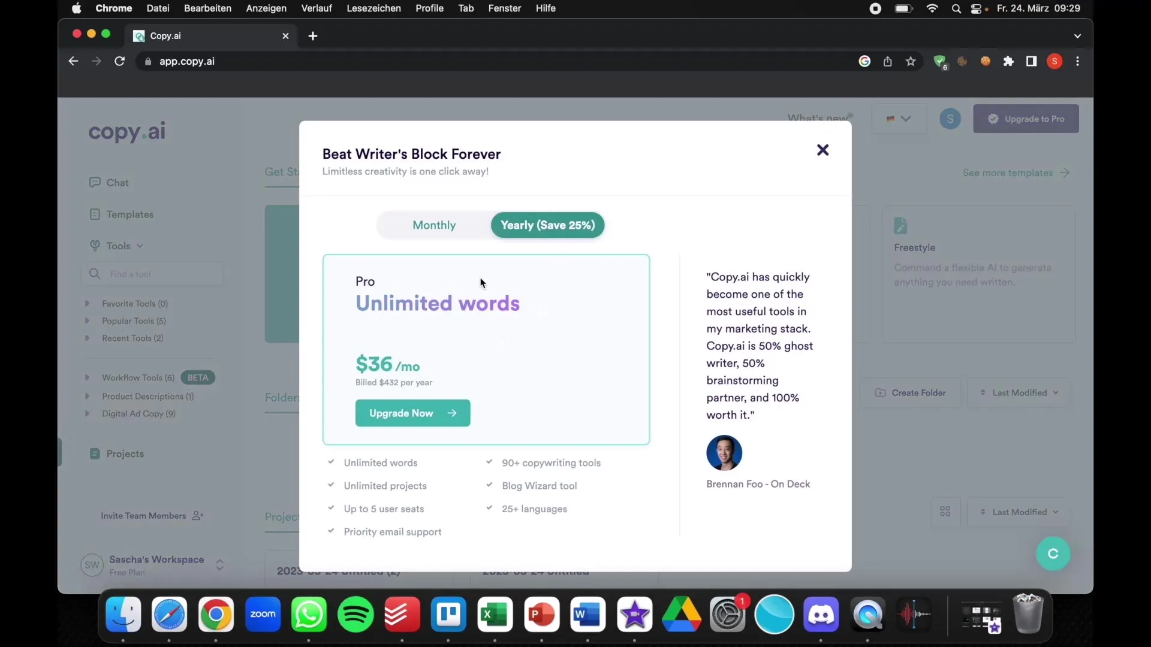This screenshot has width=1151, height=647.
Task: Click What's new link
Action: (818, 117)
